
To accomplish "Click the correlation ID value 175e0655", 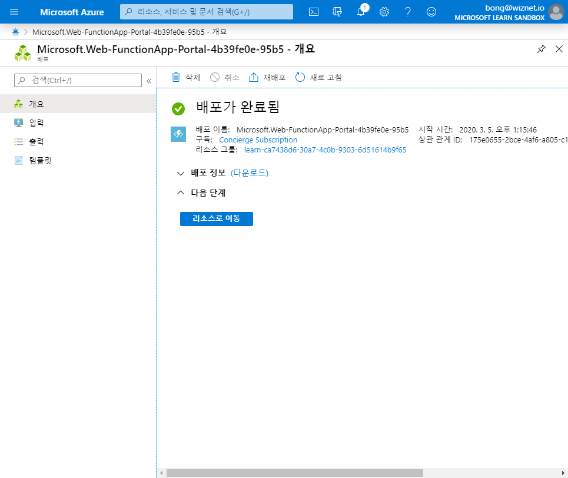I will (x=519, y=140).
